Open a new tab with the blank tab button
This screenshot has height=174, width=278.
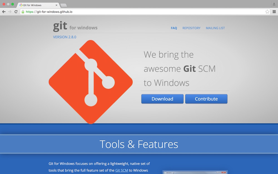coord(63,5)
